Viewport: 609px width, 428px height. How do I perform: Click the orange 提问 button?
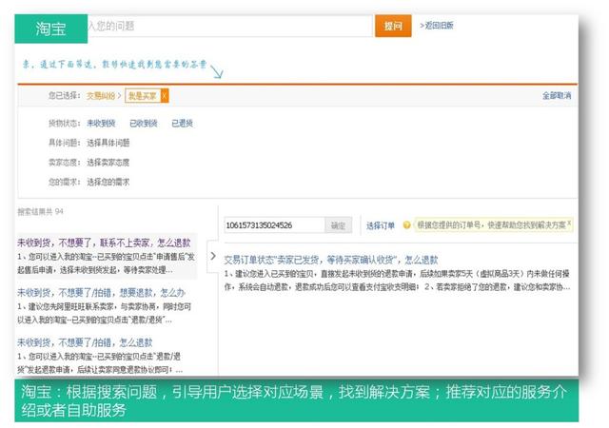tap(393, 26)
